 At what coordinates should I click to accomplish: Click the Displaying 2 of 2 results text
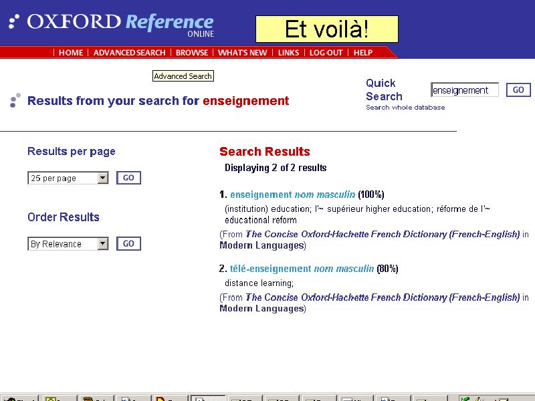[276, 168]
